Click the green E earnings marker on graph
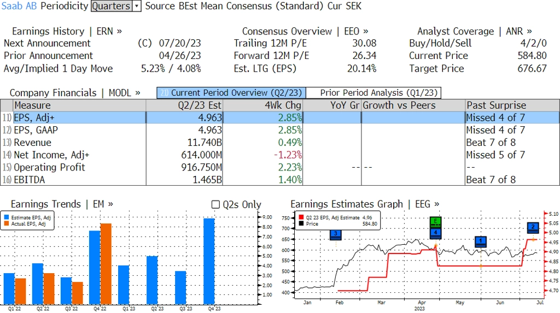 point(435,222)
